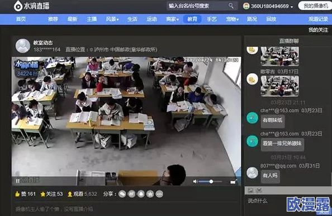The height and width of the screenshot is (216, 332).
Task: Share the stream to Weibo
Action: [x=131, y=194]
